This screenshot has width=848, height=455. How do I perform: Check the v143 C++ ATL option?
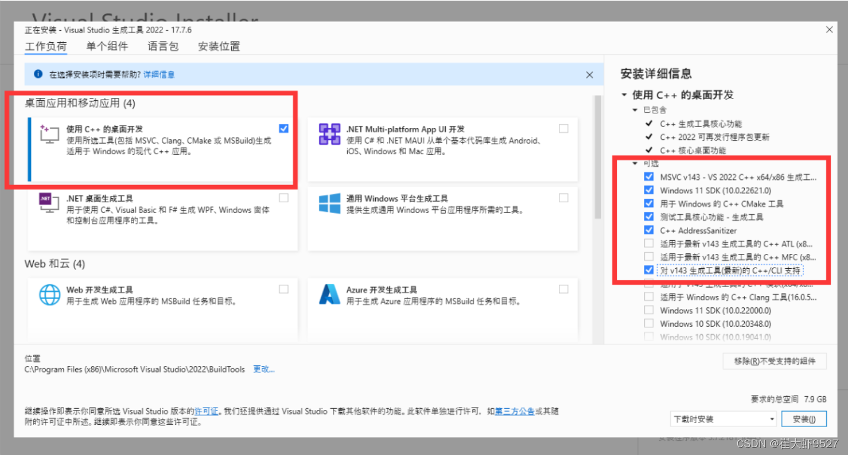pos(649,243)
